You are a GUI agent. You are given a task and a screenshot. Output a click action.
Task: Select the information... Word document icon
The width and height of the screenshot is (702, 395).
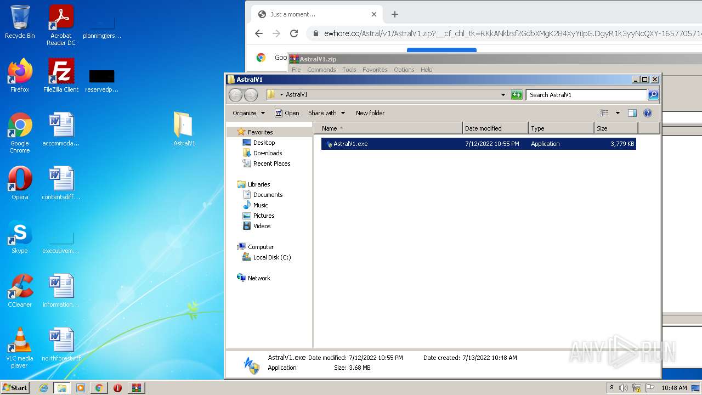(x=61, y=291)
